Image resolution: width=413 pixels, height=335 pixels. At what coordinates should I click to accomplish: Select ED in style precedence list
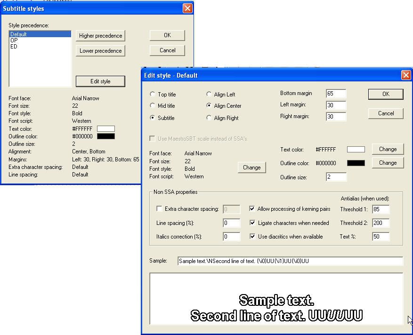click(x=40, y=46)
